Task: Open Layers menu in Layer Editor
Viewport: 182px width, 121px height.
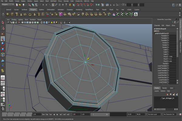Action: [157, 91]
